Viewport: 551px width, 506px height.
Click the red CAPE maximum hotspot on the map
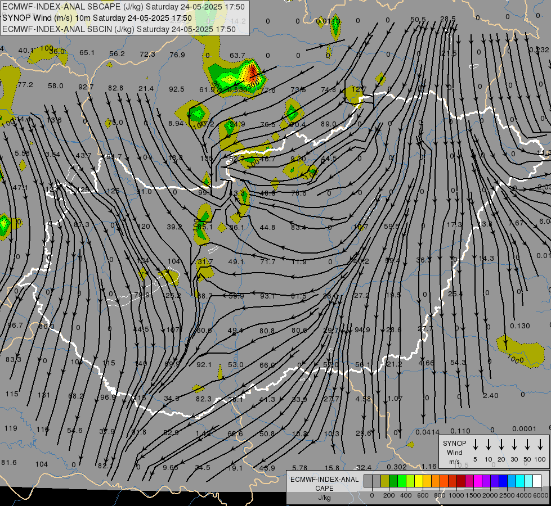pyautogui.click(x=252, y=73)
